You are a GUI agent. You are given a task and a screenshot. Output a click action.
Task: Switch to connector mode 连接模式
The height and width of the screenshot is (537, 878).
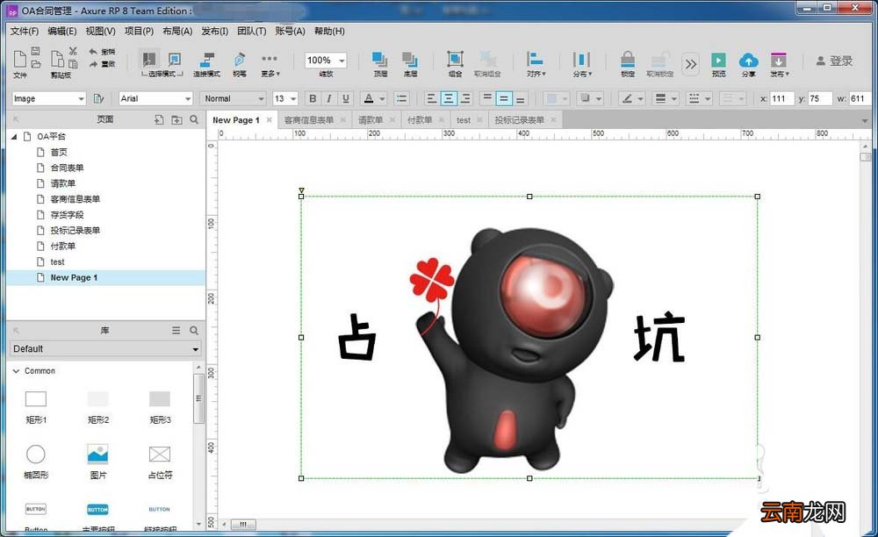click(206, 64)
